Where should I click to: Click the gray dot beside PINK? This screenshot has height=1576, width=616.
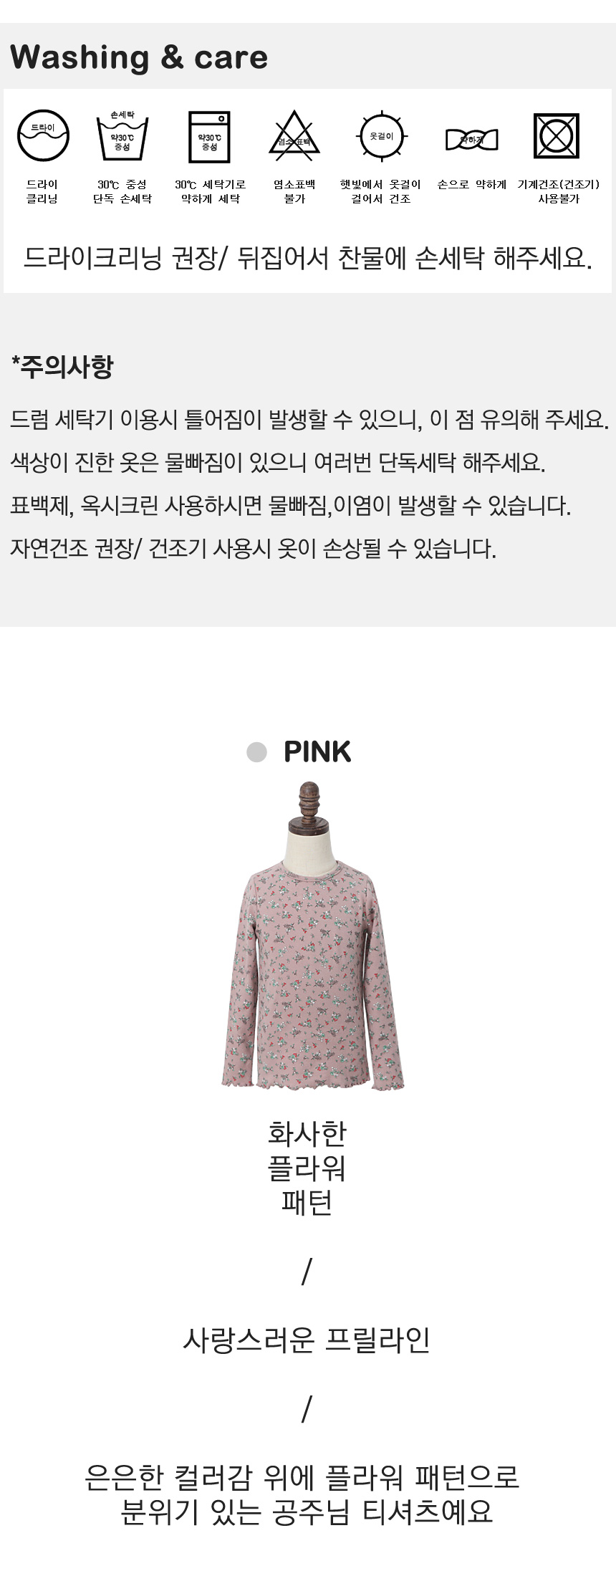pos(256,752)
